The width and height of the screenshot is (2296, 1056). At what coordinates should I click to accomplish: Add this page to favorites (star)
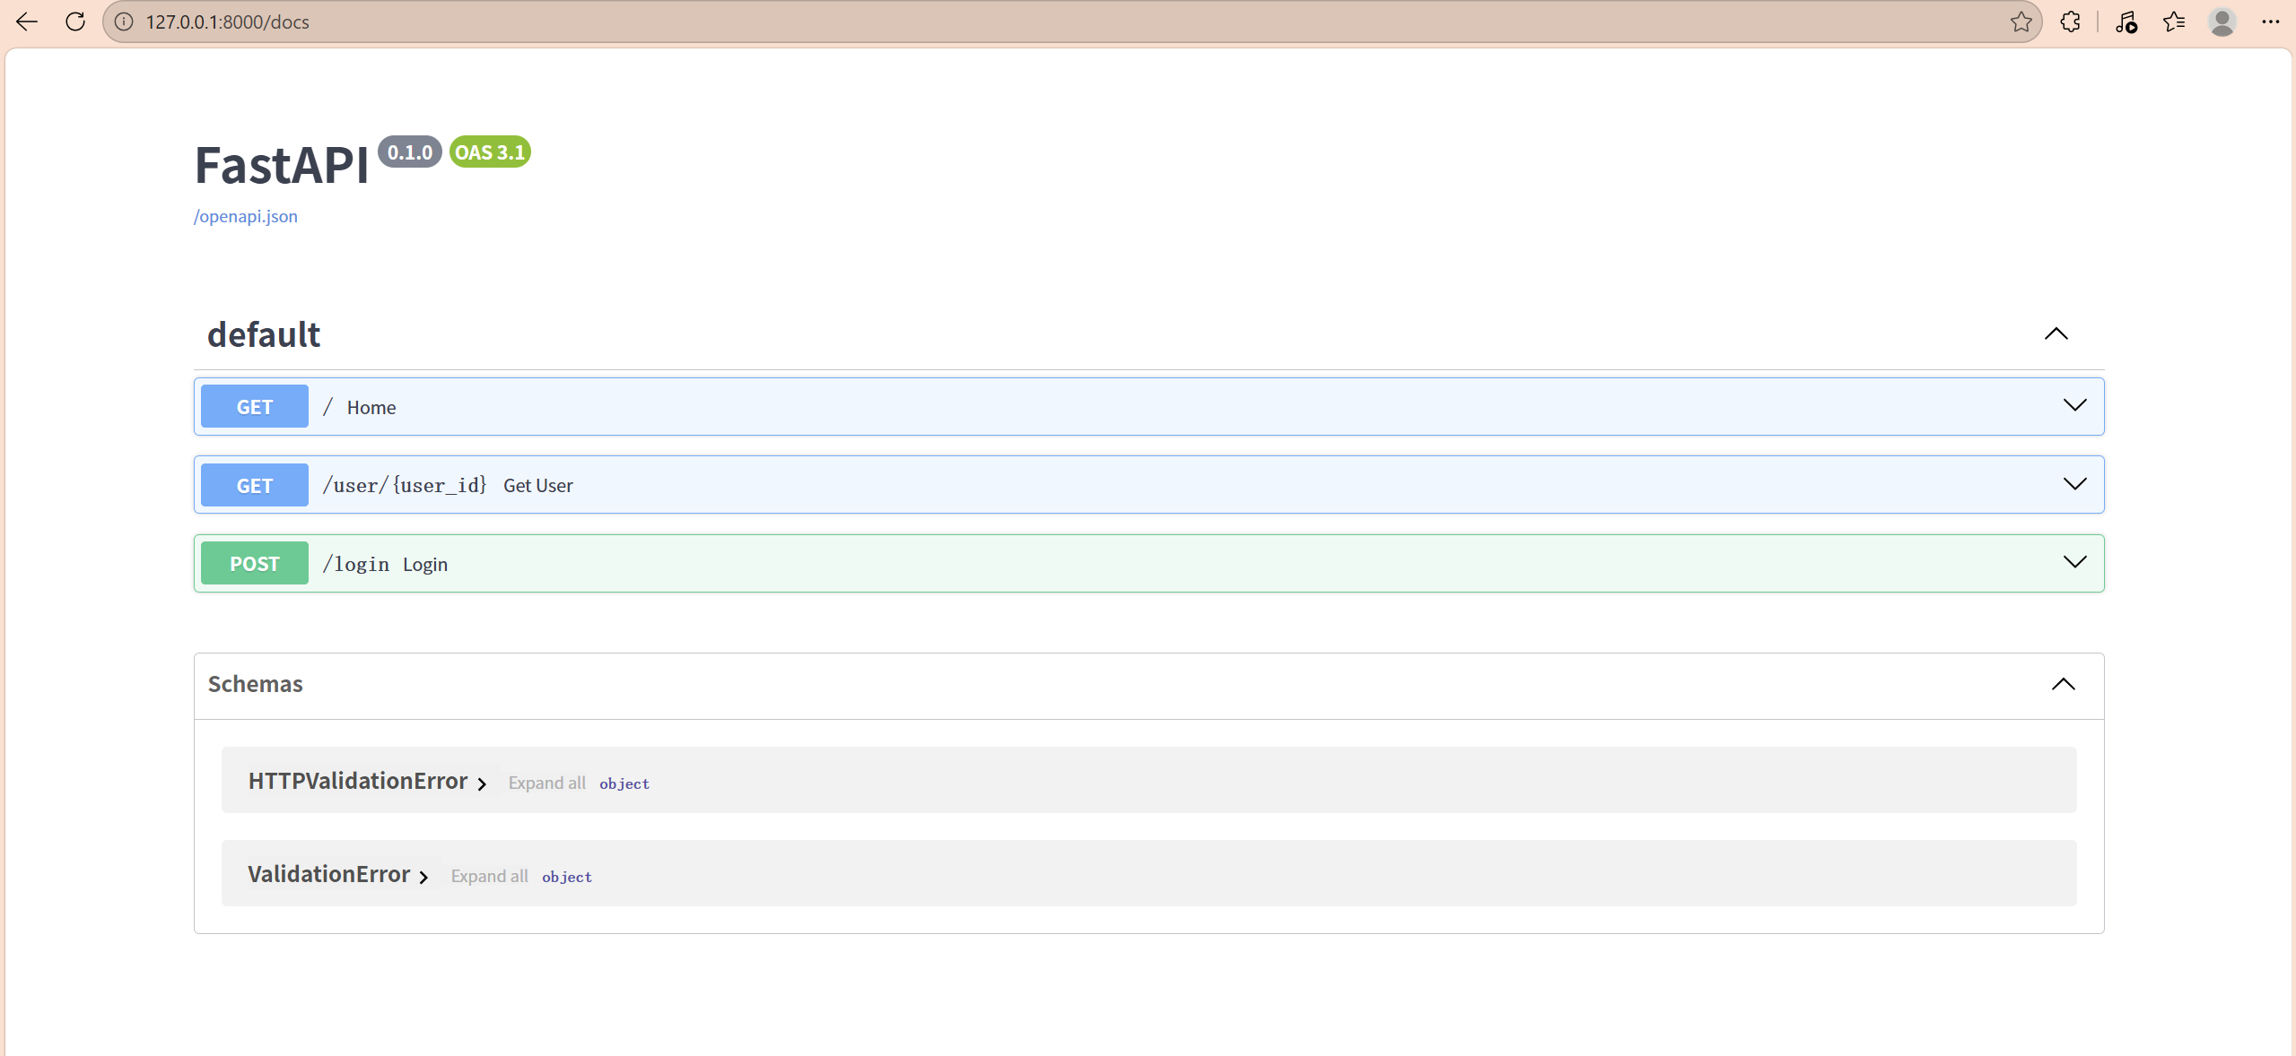point(2021,22)
